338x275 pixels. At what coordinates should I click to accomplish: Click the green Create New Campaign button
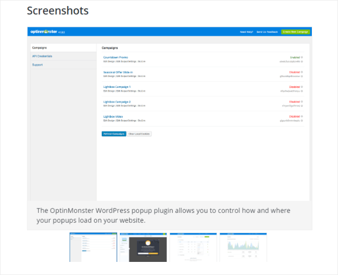(295, 32)
